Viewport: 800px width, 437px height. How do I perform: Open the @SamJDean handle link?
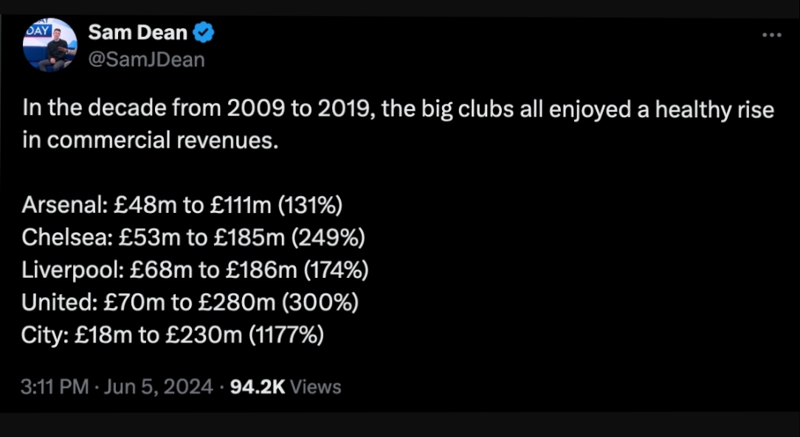click(x=146, y=60)
